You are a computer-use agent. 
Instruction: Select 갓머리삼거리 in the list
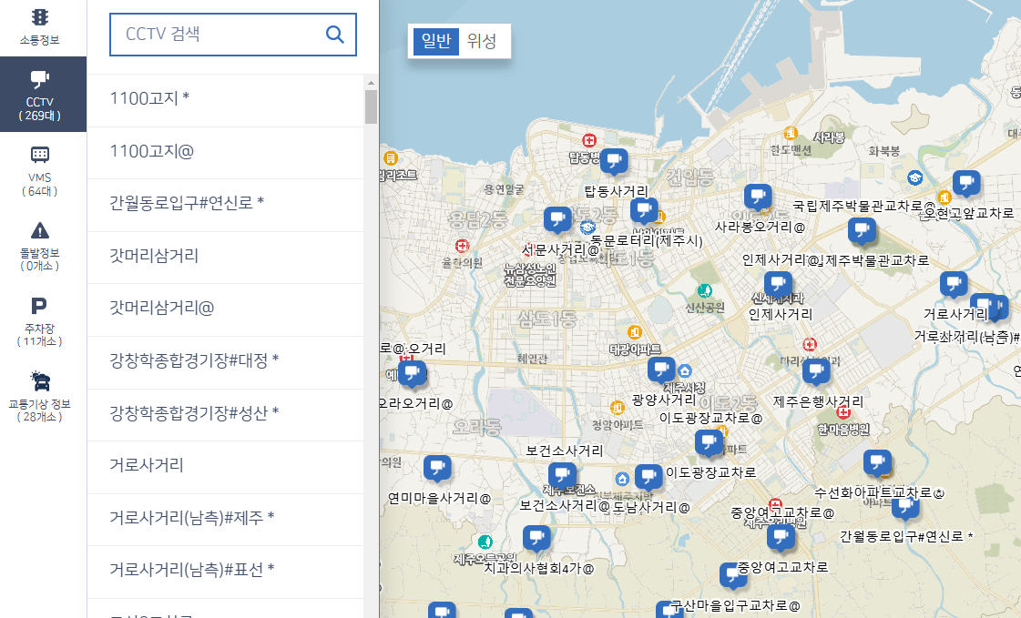click(225, 258)
